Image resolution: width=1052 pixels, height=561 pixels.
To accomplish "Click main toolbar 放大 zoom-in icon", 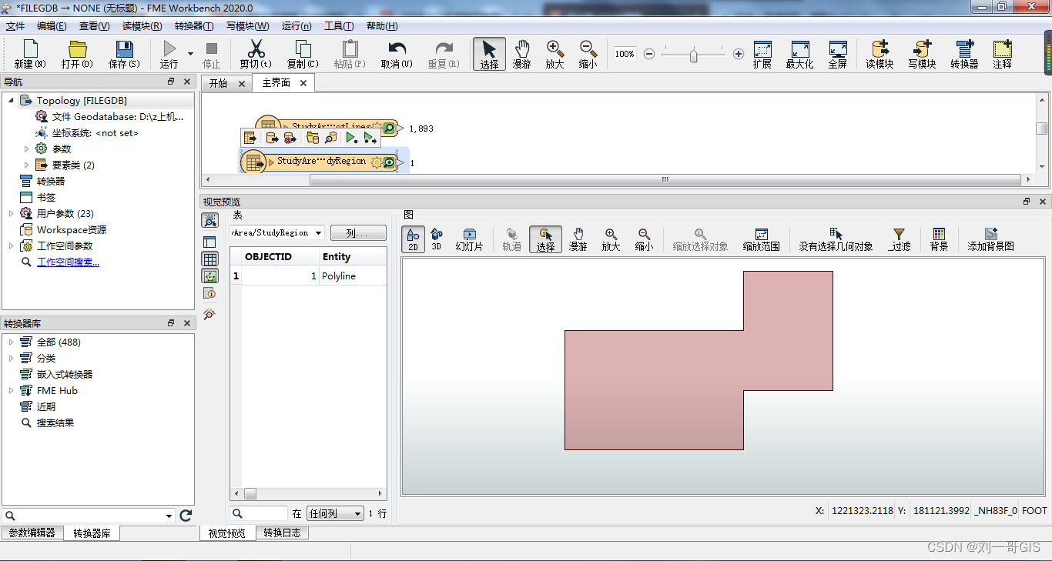I will coord(554,55).
